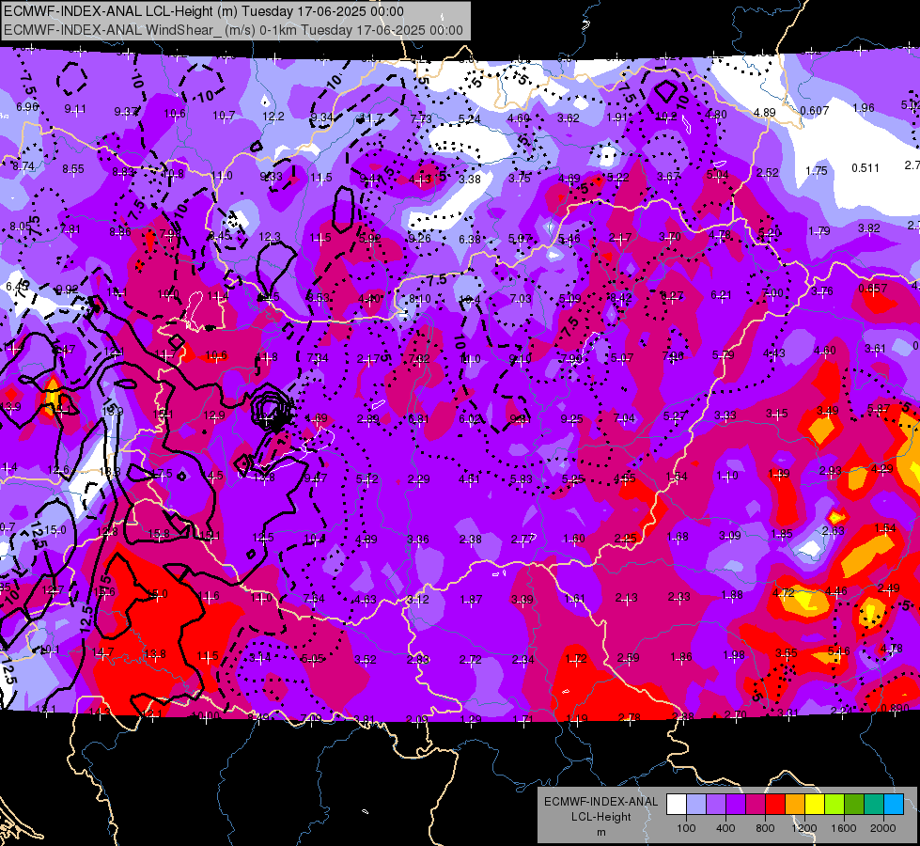This screenshot has width=920, height=846.
Task: Click the grid value 5.79
Action: coord(724,354)
